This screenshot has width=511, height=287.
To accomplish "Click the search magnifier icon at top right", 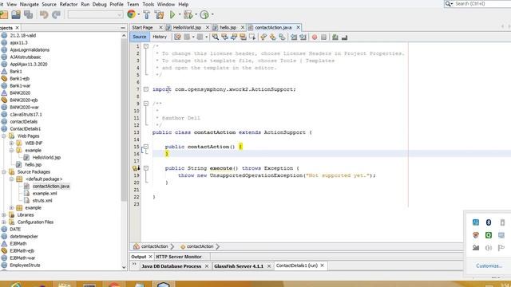I will (x=448, y=3).
